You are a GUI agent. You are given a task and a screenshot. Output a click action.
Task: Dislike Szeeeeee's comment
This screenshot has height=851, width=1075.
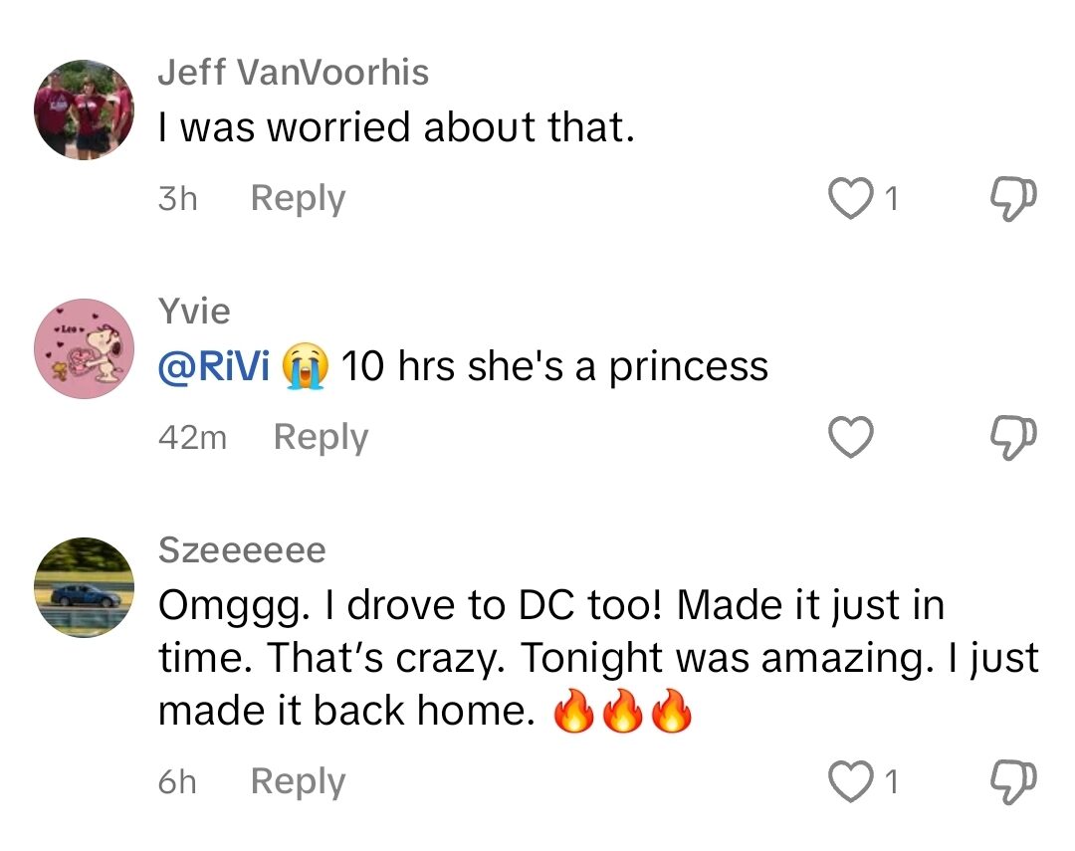click(1011, 781)
